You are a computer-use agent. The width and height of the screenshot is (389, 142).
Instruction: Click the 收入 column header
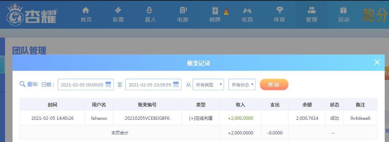(x=240, y=105)
